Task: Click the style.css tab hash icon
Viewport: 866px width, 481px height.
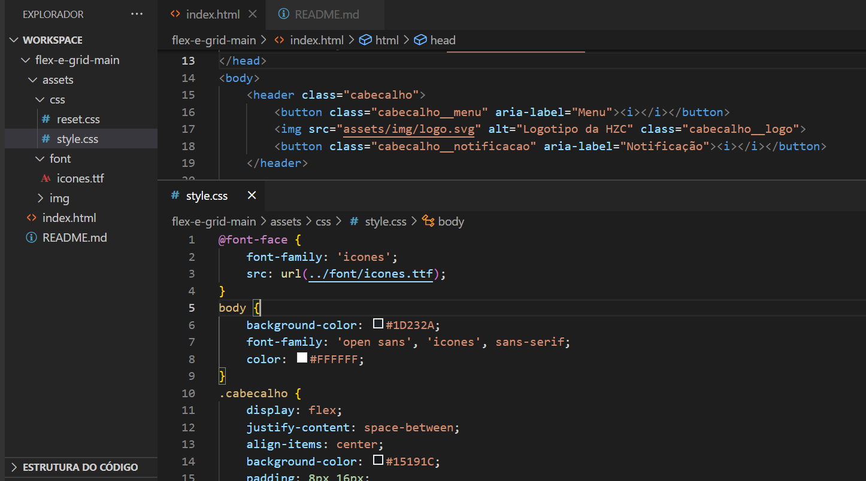Action: tap(175, 196)
